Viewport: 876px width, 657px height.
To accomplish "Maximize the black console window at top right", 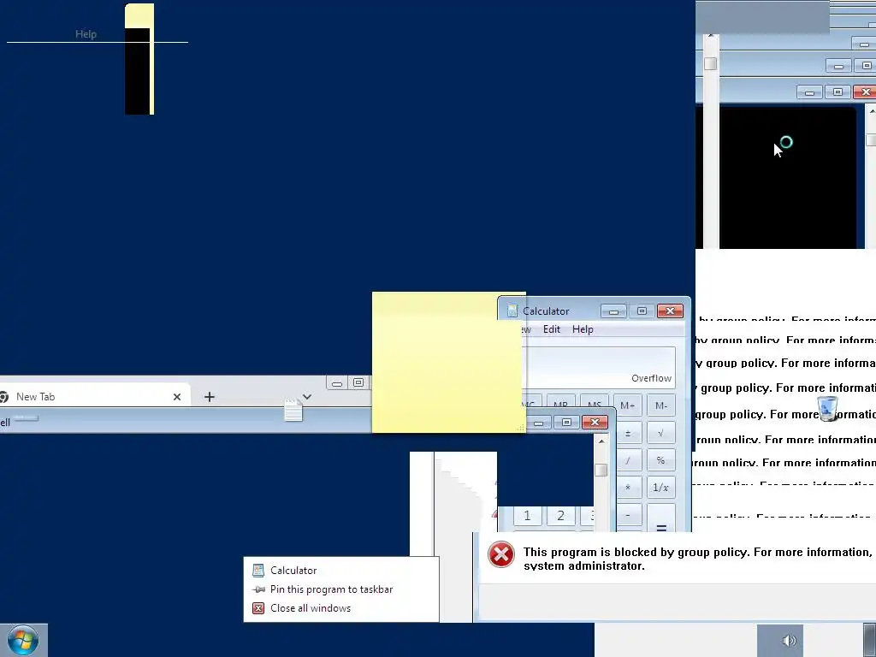I will click(x=838, y=92).
